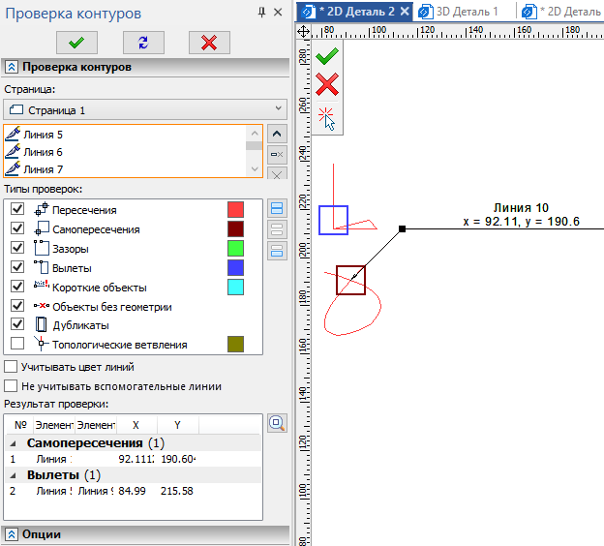Expand the Опции section
The height and width of the screenshot is (546, 604).
(x=13, y=534)
